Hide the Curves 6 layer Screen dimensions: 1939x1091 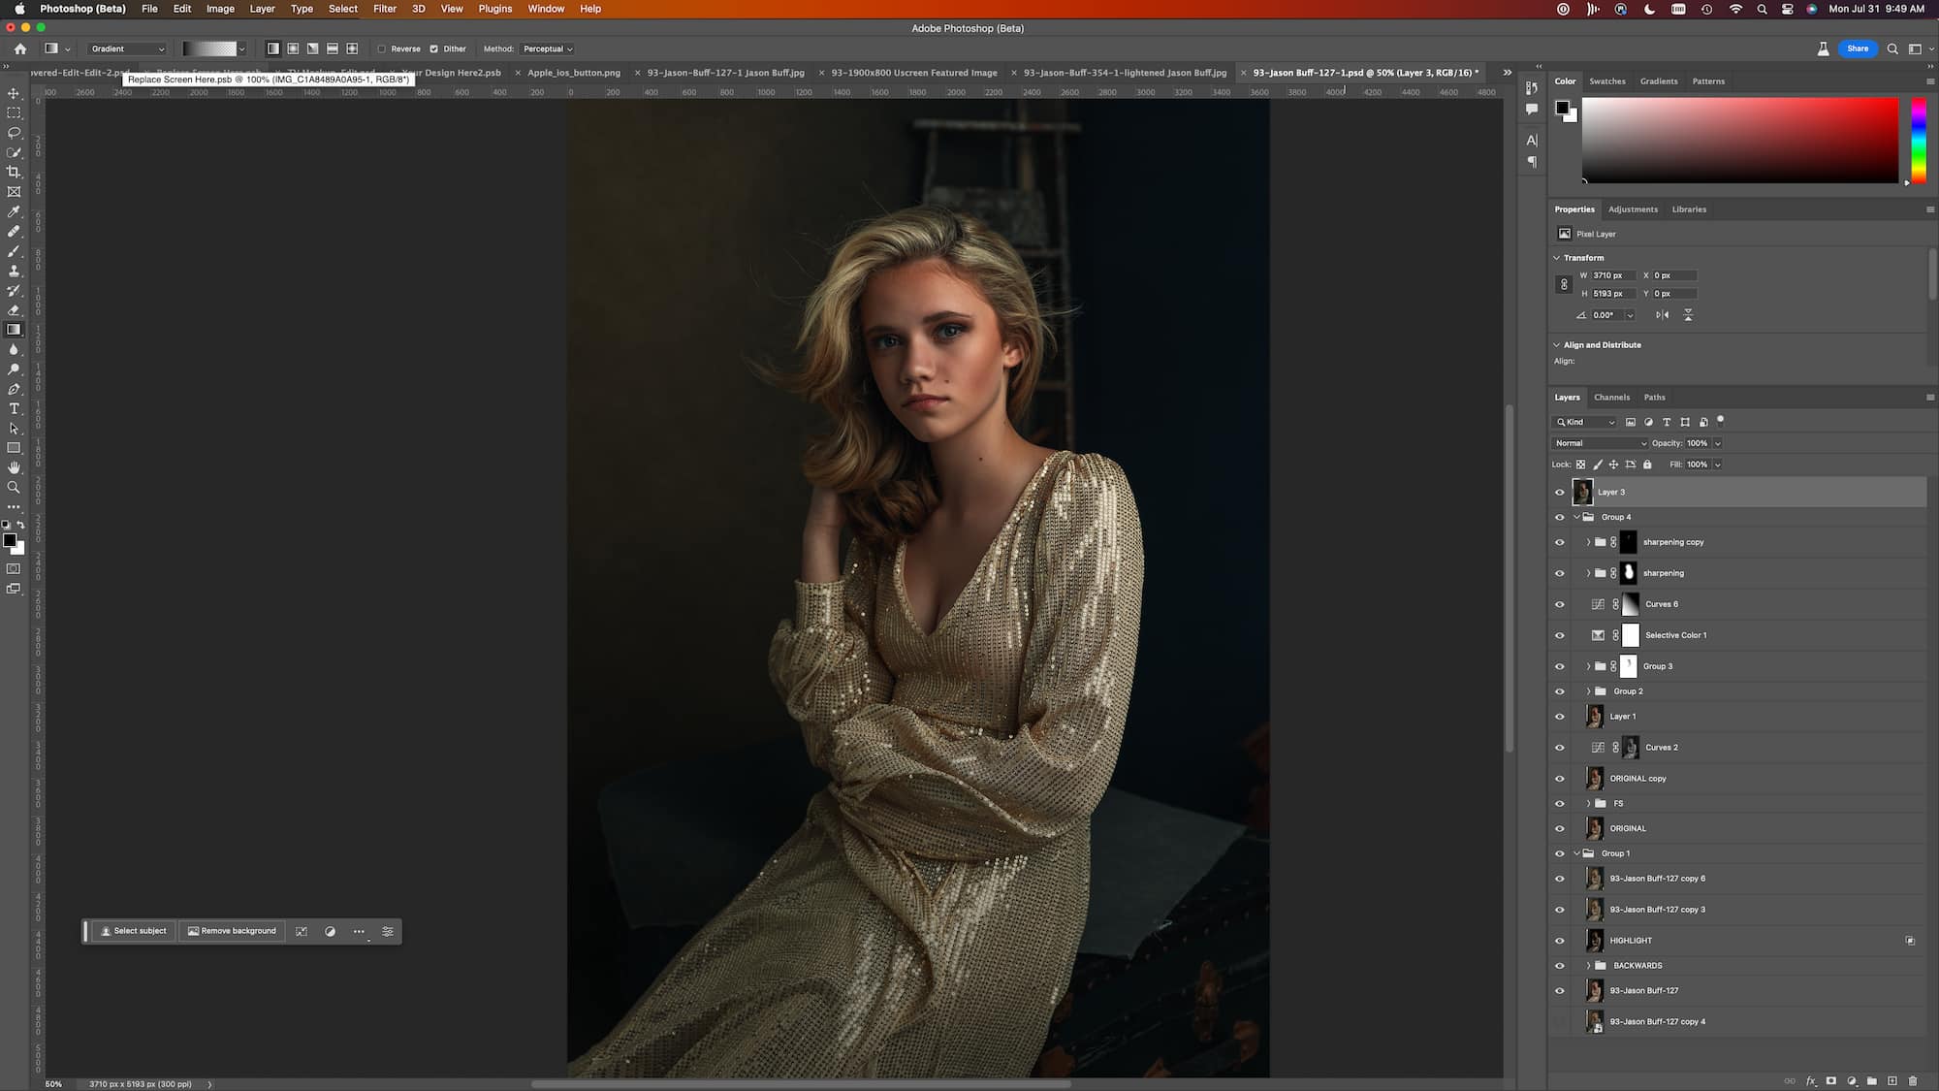(x=1560, y=604)
